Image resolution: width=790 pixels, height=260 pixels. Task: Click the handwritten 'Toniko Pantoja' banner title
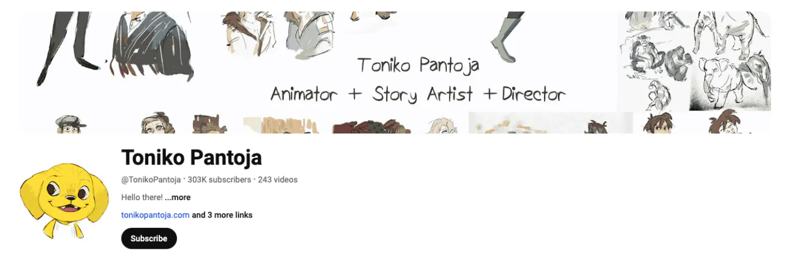coord(418,65)
